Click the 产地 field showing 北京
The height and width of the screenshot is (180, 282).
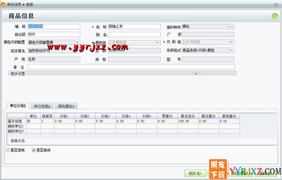(54, 59)
